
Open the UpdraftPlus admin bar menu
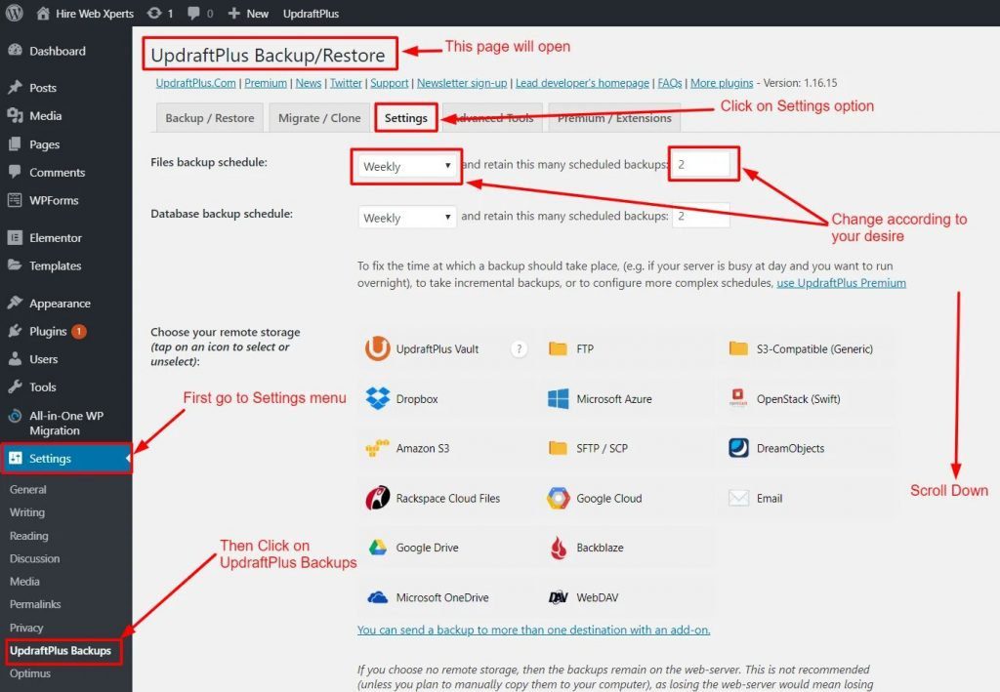coord(312,14)
